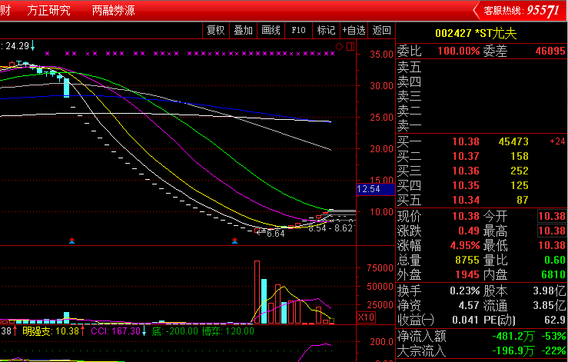Screen dimensions: 568x362
Task: Click the 买二 price 10.37
Action: 466,156
